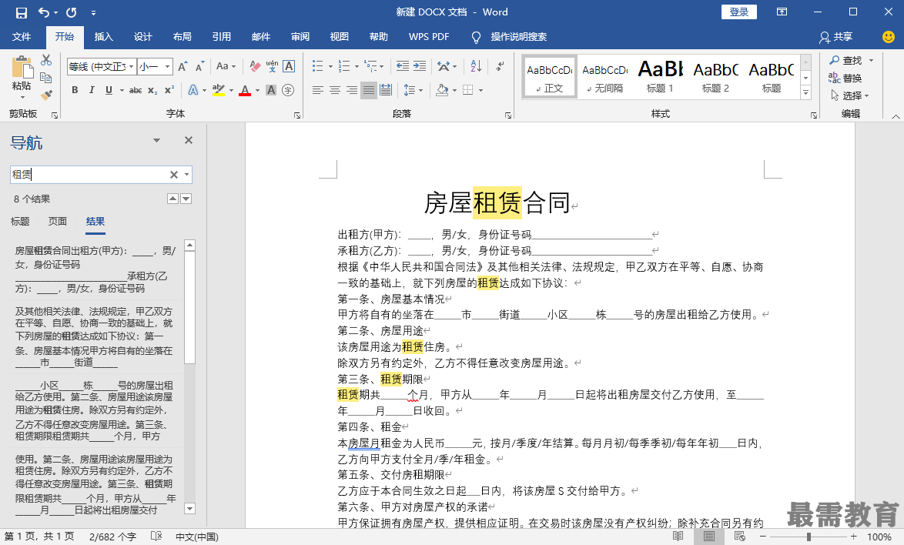Viewport: 904px width, 545px height.
Task: Cut the selection with the scissors icon
Action: point(46,60)
